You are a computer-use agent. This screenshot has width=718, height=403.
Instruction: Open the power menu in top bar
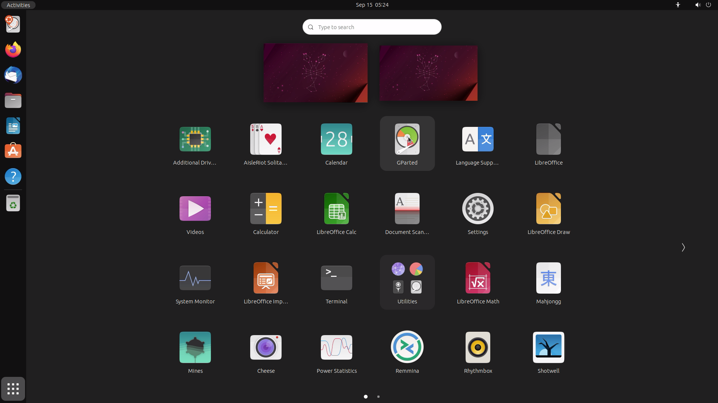[708, 5]
